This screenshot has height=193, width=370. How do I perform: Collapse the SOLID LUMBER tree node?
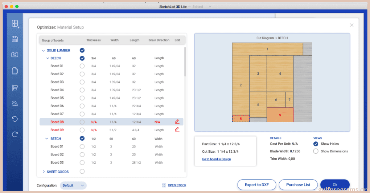click(x=43, y=50)
